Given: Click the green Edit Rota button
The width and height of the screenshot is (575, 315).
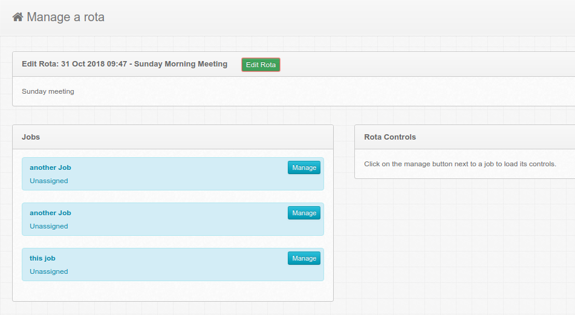Looking at the screenshot, I should [261, 65].
